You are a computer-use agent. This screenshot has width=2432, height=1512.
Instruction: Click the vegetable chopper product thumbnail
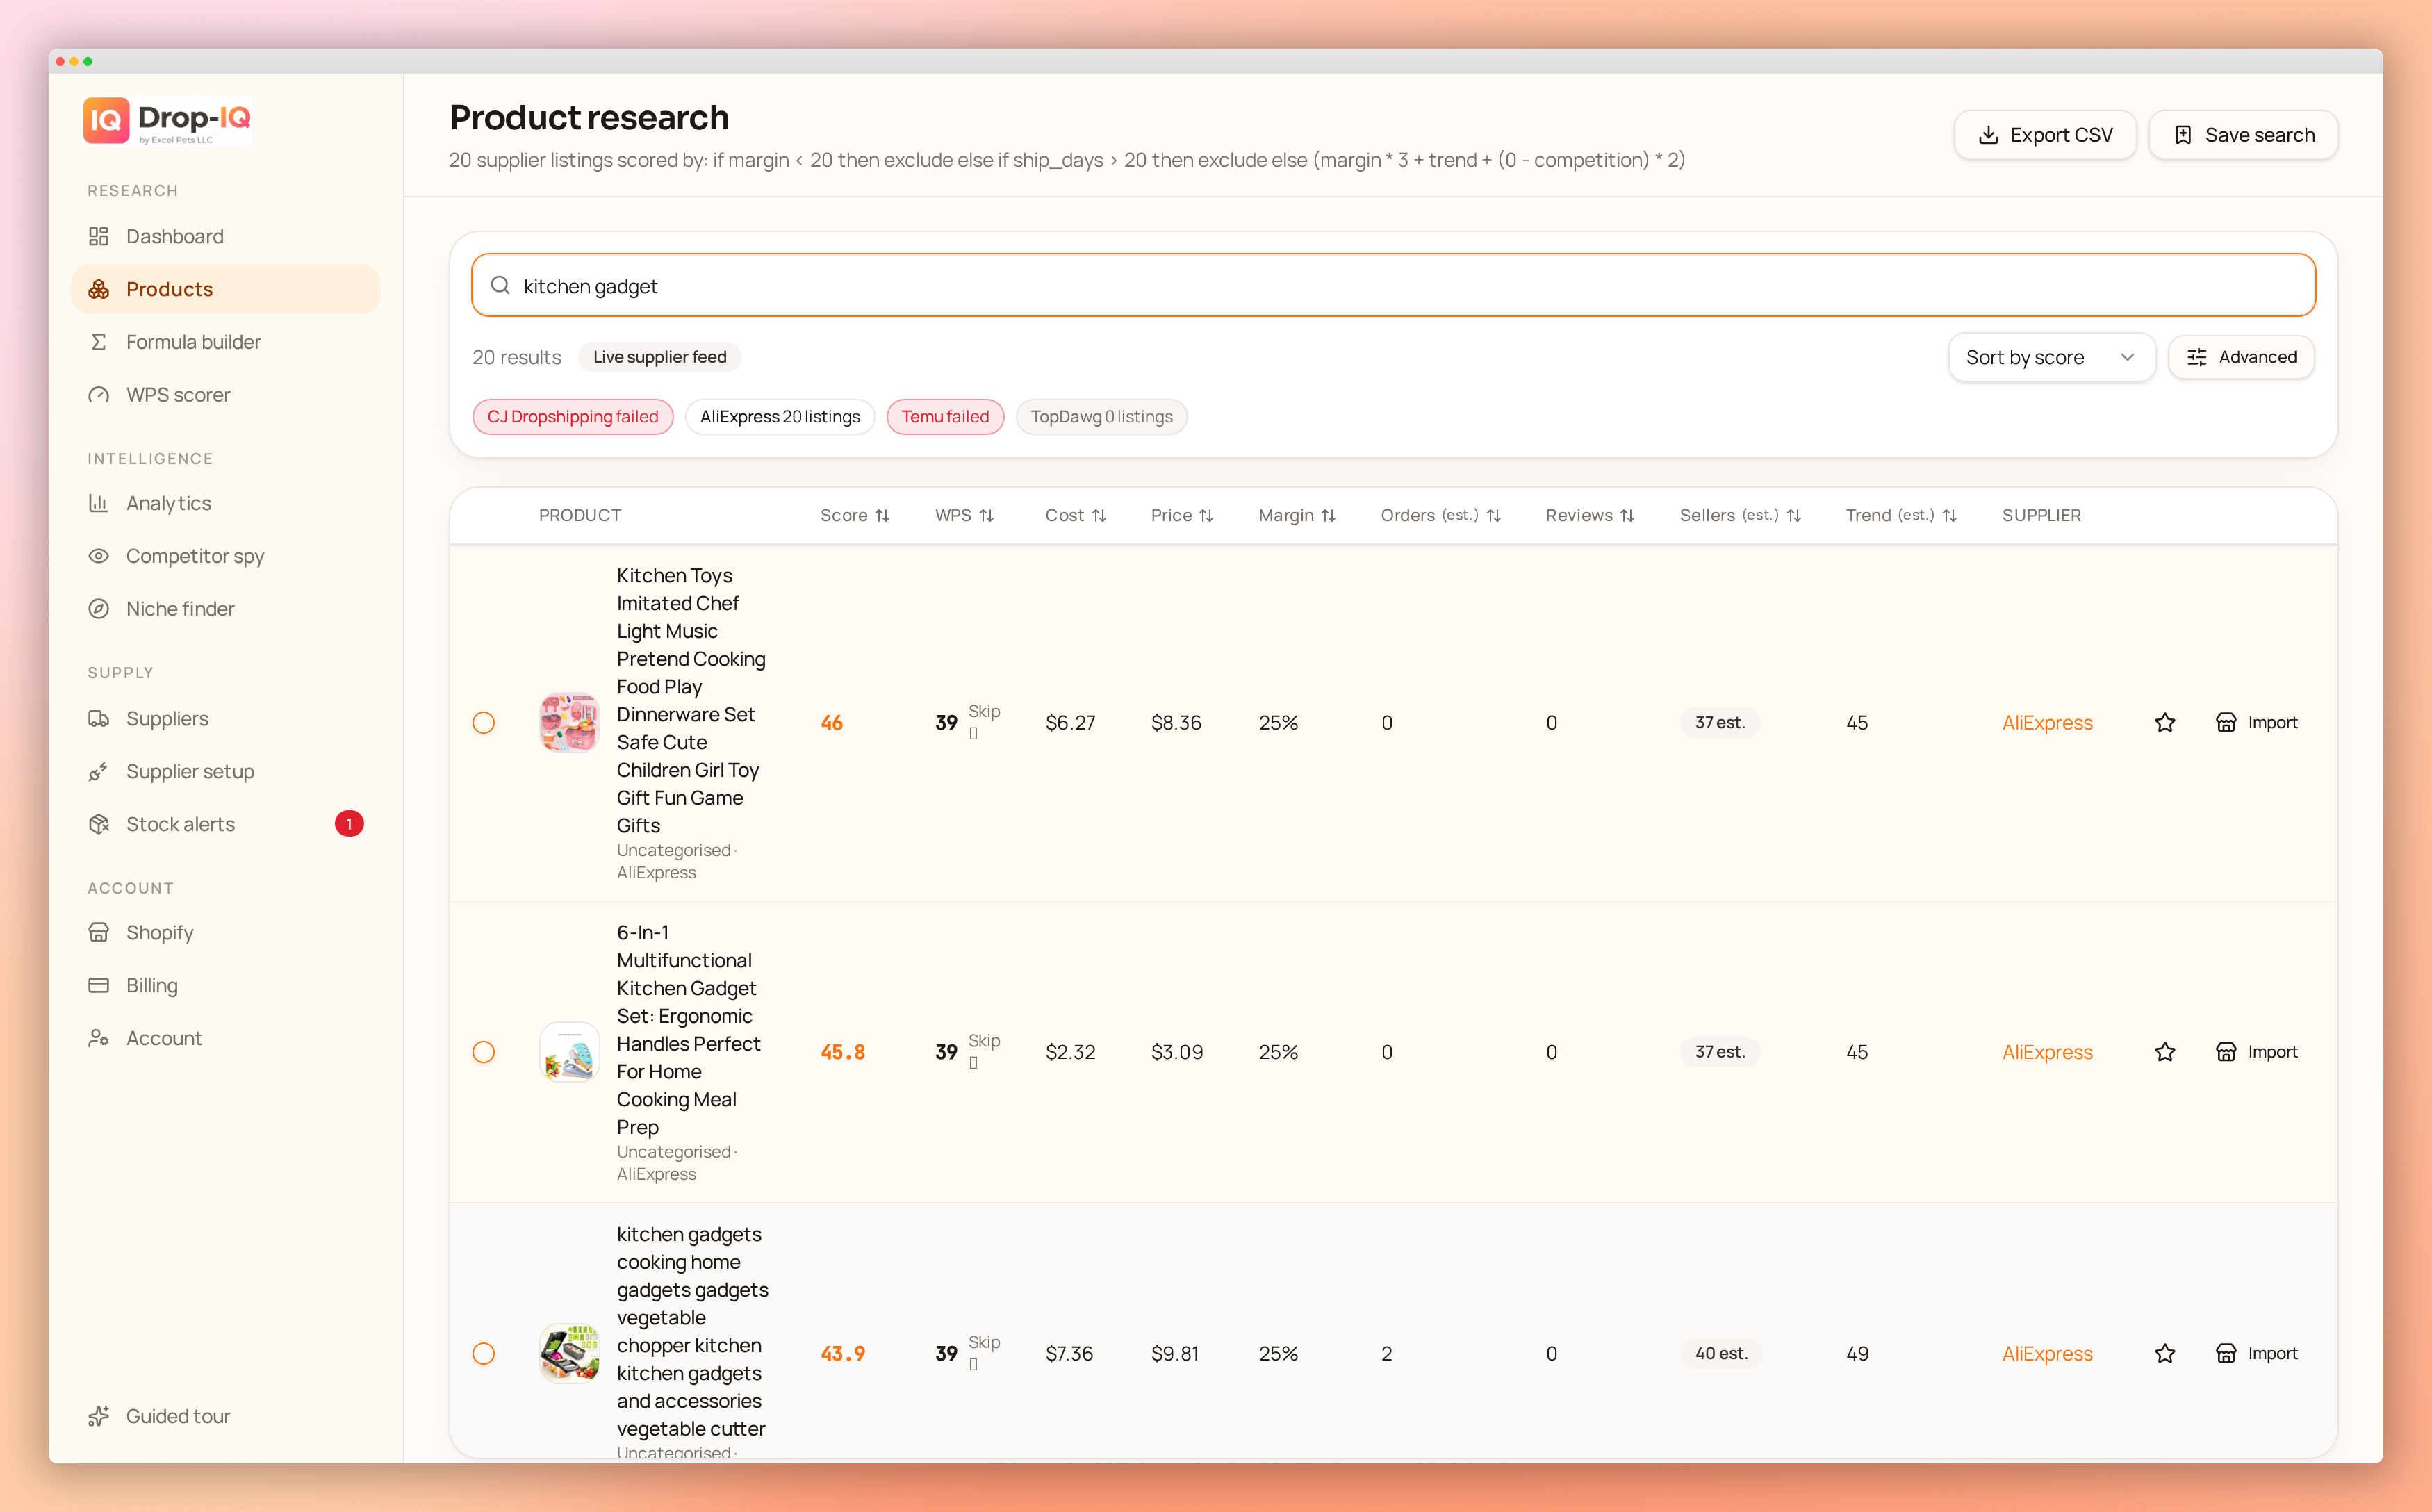[570, 1354]
